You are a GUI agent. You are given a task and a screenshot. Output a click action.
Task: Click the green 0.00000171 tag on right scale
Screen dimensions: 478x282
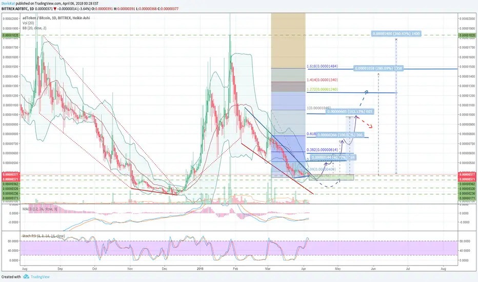(466, 198)
